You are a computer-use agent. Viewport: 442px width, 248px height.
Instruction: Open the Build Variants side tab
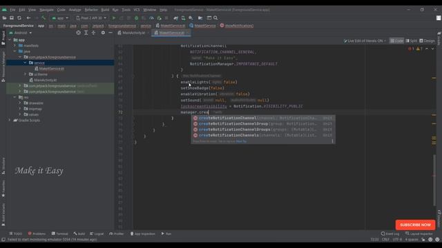pos(3,214)
